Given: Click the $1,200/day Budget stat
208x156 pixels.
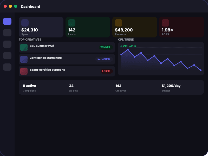Looking at the screenshot, I should coord(171,88).
